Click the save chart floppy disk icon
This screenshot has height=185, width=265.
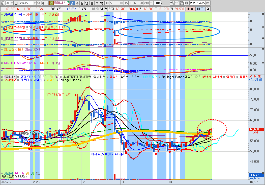[182, 3]
